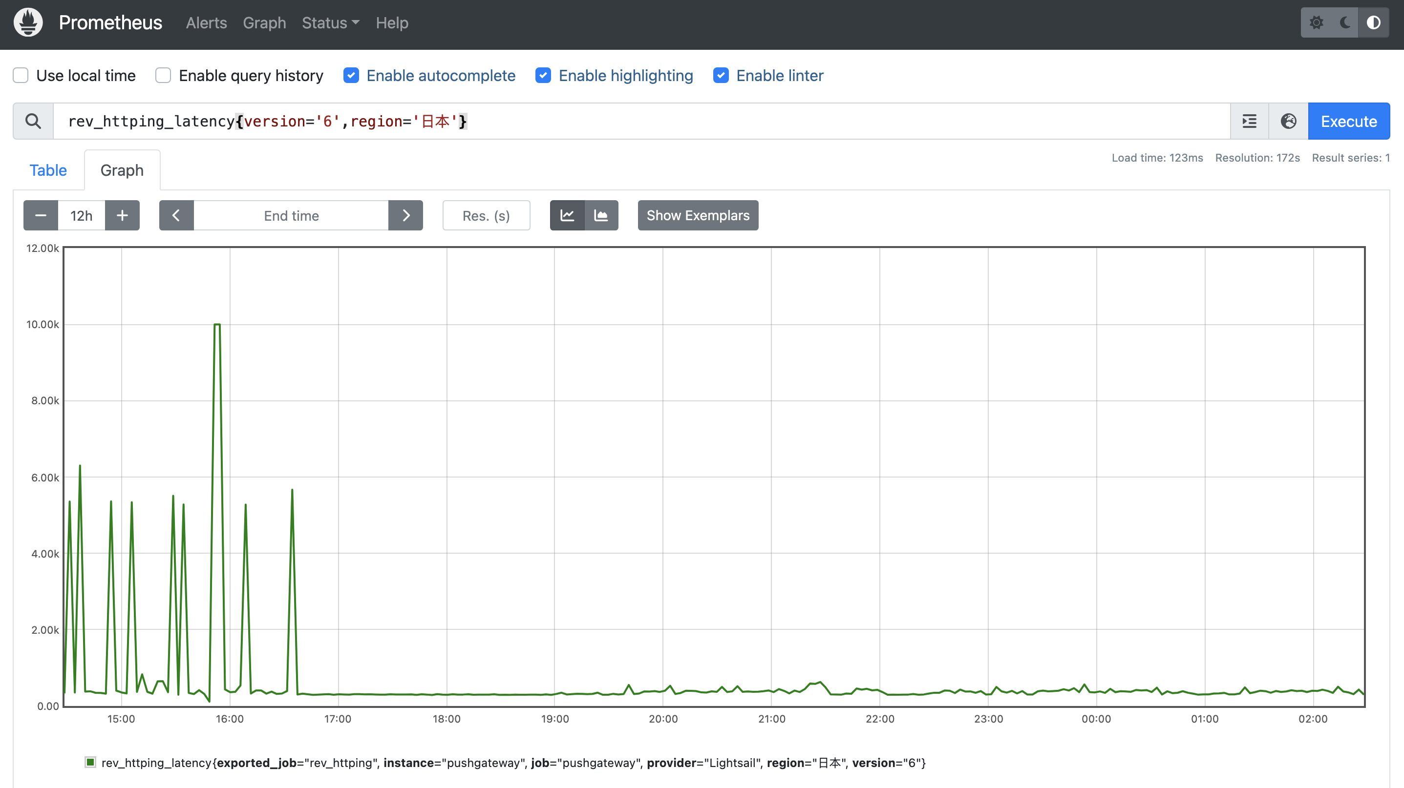Viewport: 1404px width, 788px height.
Task: Disable the Enable linter checkbox
Action: (721, 75)
